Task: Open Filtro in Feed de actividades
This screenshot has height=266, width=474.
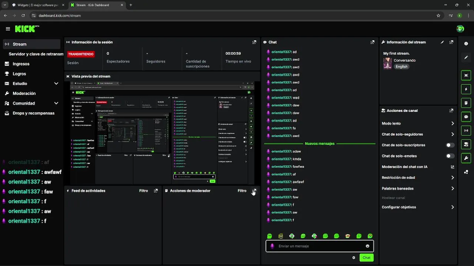Action: pyautogui.click(x=143, y=191)
